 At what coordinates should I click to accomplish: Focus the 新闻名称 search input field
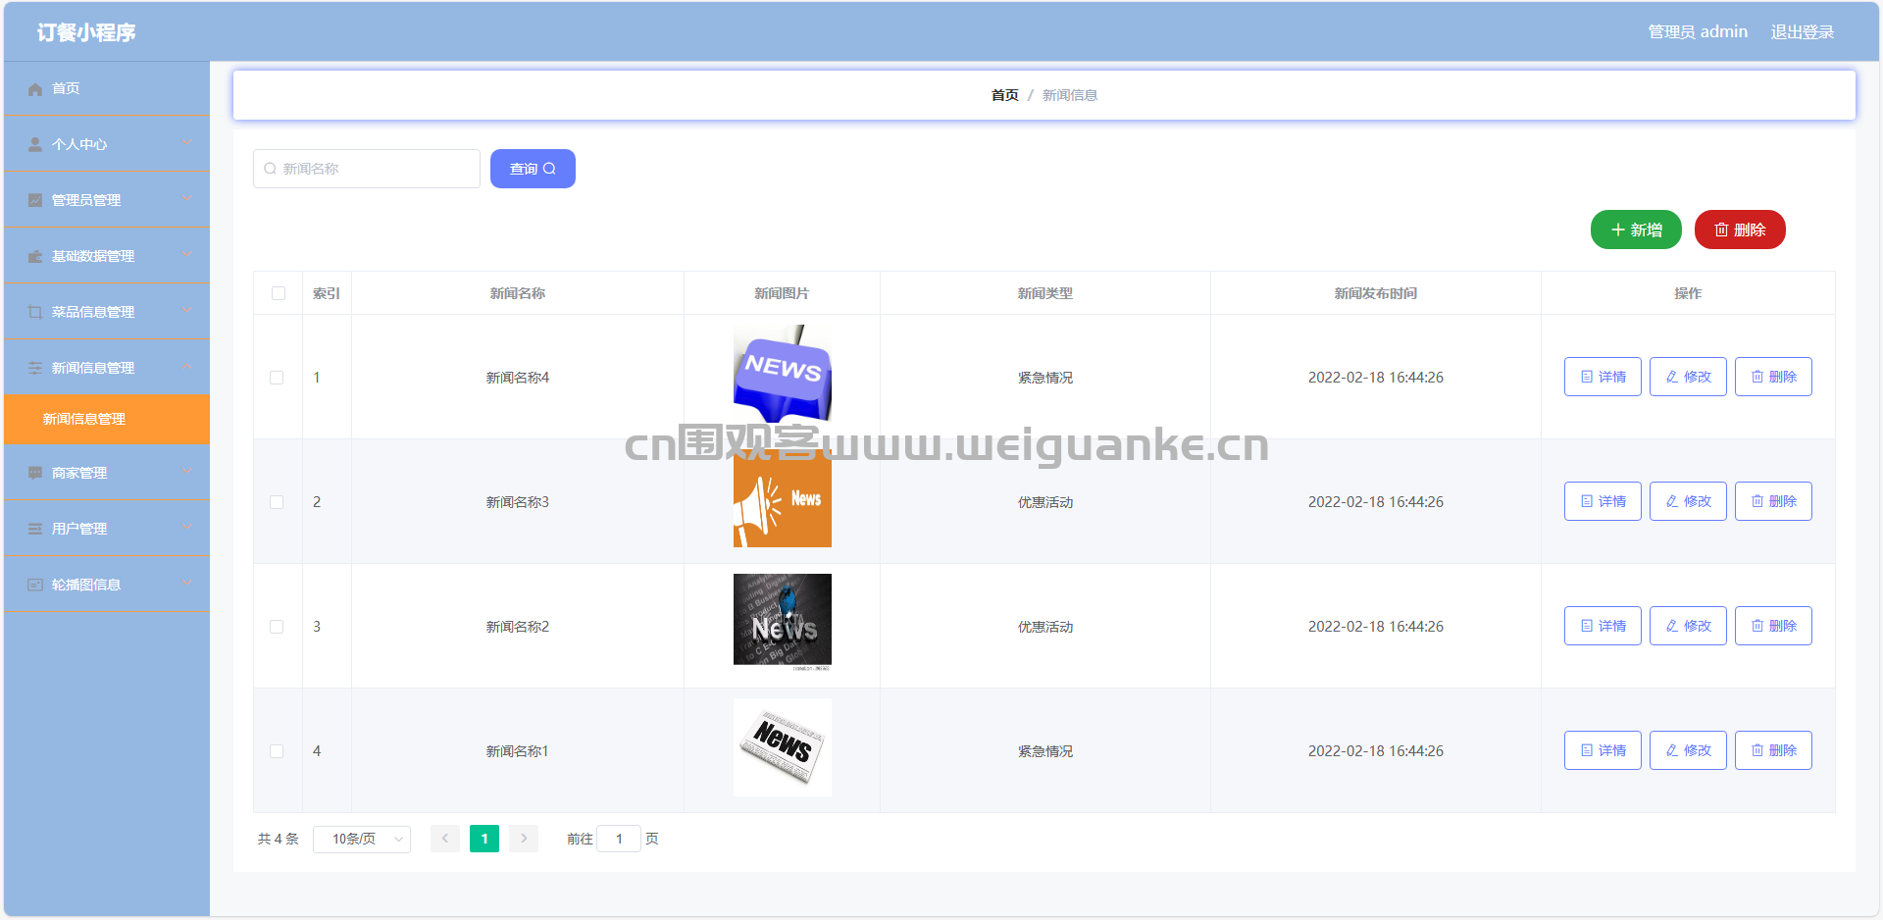[x=367, y=169]
